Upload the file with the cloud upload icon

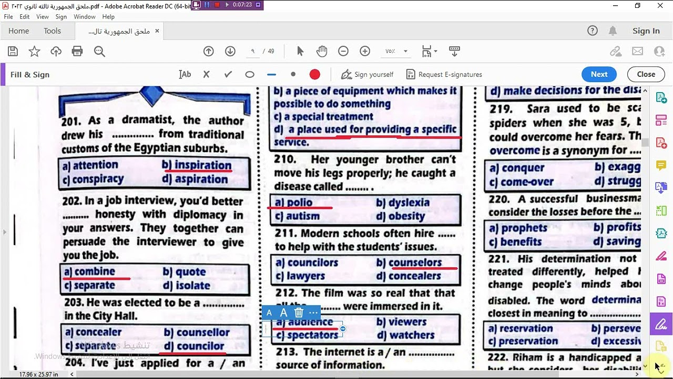tap(56, 51)
